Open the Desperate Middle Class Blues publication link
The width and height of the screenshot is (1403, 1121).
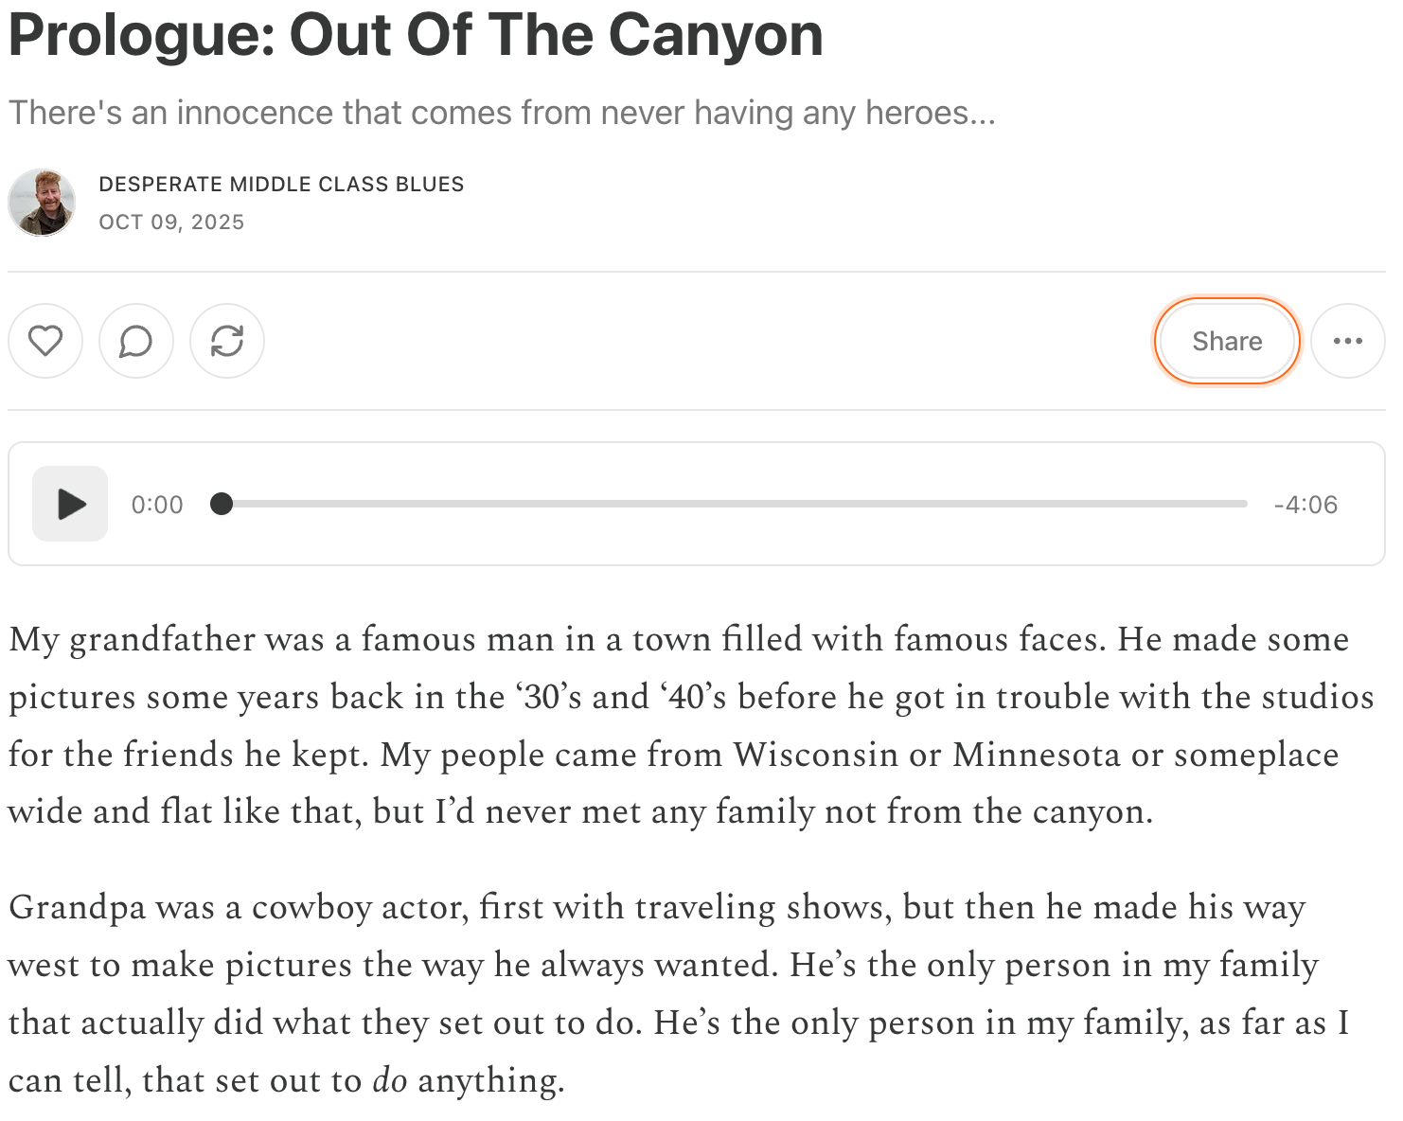coord(281,184)
